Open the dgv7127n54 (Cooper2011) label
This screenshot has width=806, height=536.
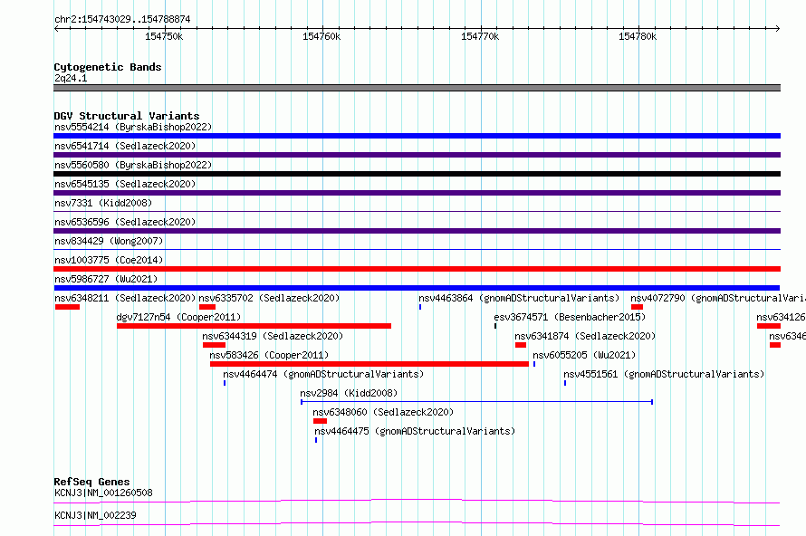178,317
